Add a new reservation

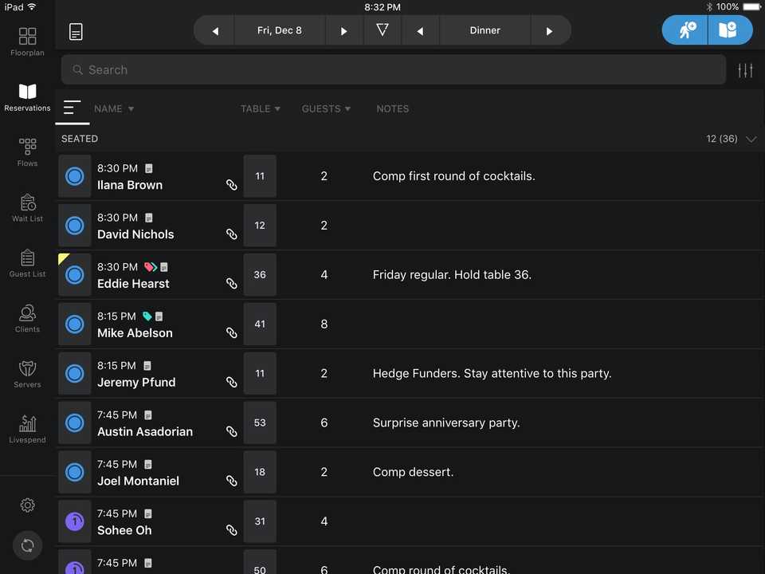pos(729,31)
